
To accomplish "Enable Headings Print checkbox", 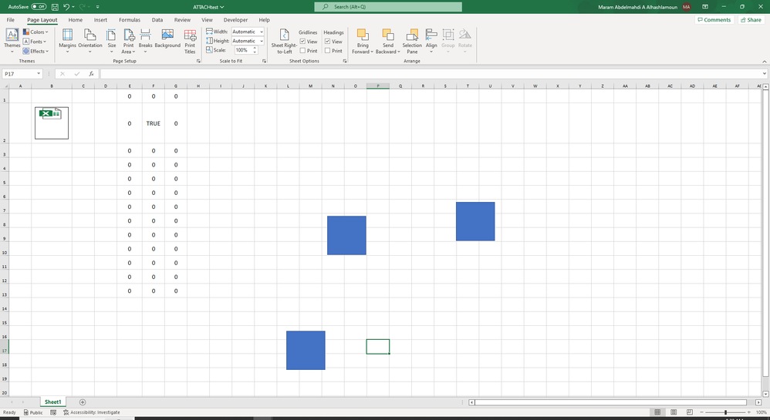I will pyautogui.click(x=328, y=51).
